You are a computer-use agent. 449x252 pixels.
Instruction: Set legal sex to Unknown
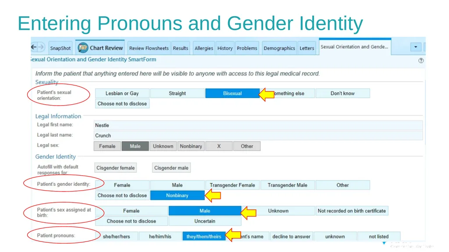point(163,146)
